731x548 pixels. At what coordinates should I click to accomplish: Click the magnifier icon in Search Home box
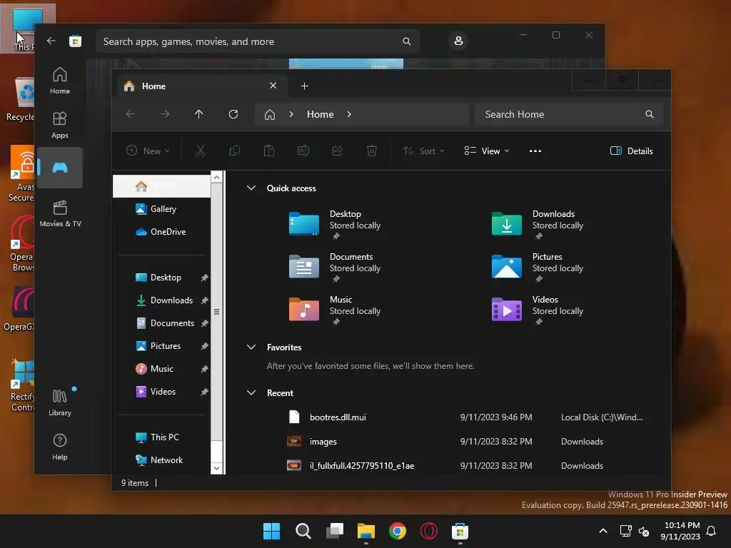point(650,114)
